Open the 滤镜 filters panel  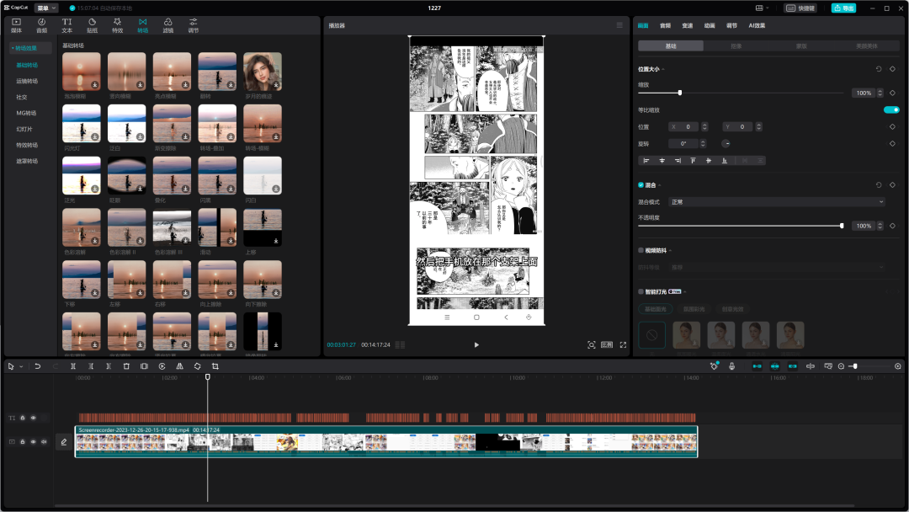pyautogui.click(x=168, y=25)
